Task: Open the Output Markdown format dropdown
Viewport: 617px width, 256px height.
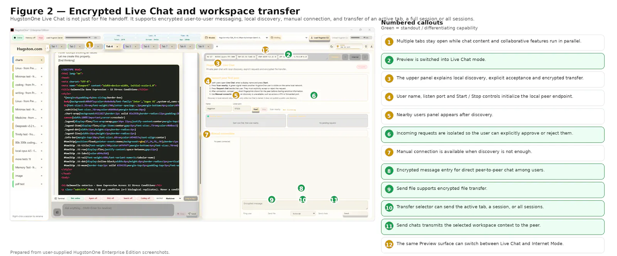Action: 173,198
